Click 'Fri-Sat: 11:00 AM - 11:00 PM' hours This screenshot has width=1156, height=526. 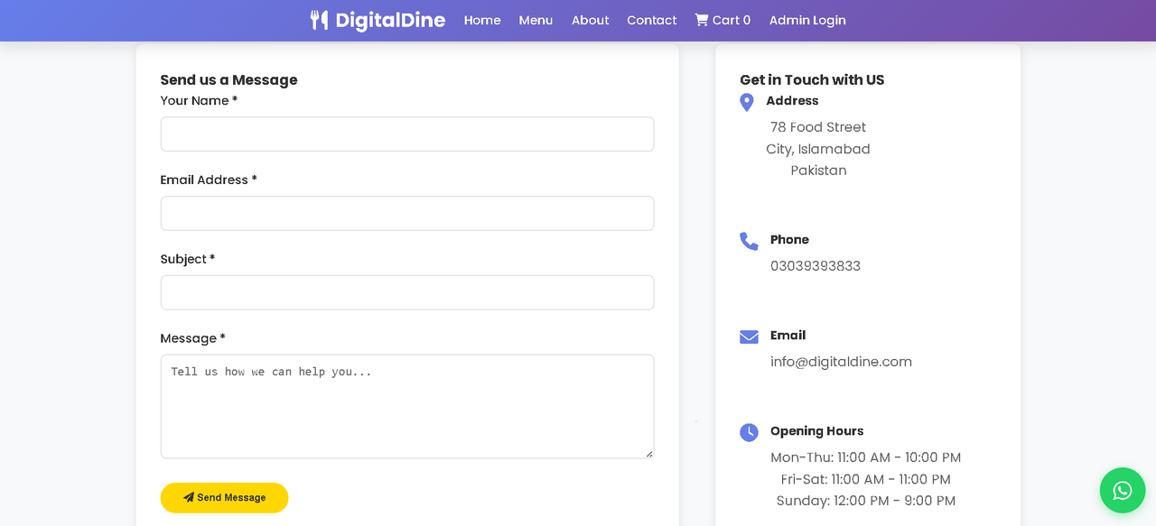pos(865,479)
